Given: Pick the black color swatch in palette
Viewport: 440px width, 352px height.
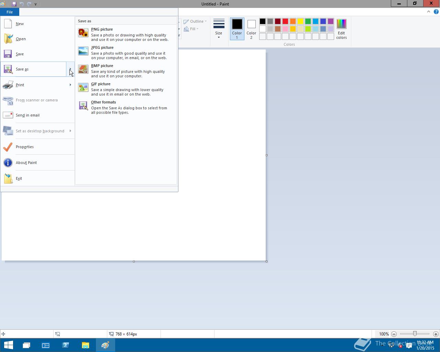Looking at the screenshot, I should pyautogui.click(x=263, y=21).
